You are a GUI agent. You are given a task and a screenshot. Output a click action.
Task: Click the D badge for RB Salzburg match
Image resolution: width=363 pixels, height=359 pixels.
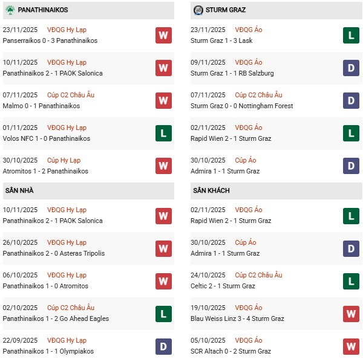coord(351,68)
